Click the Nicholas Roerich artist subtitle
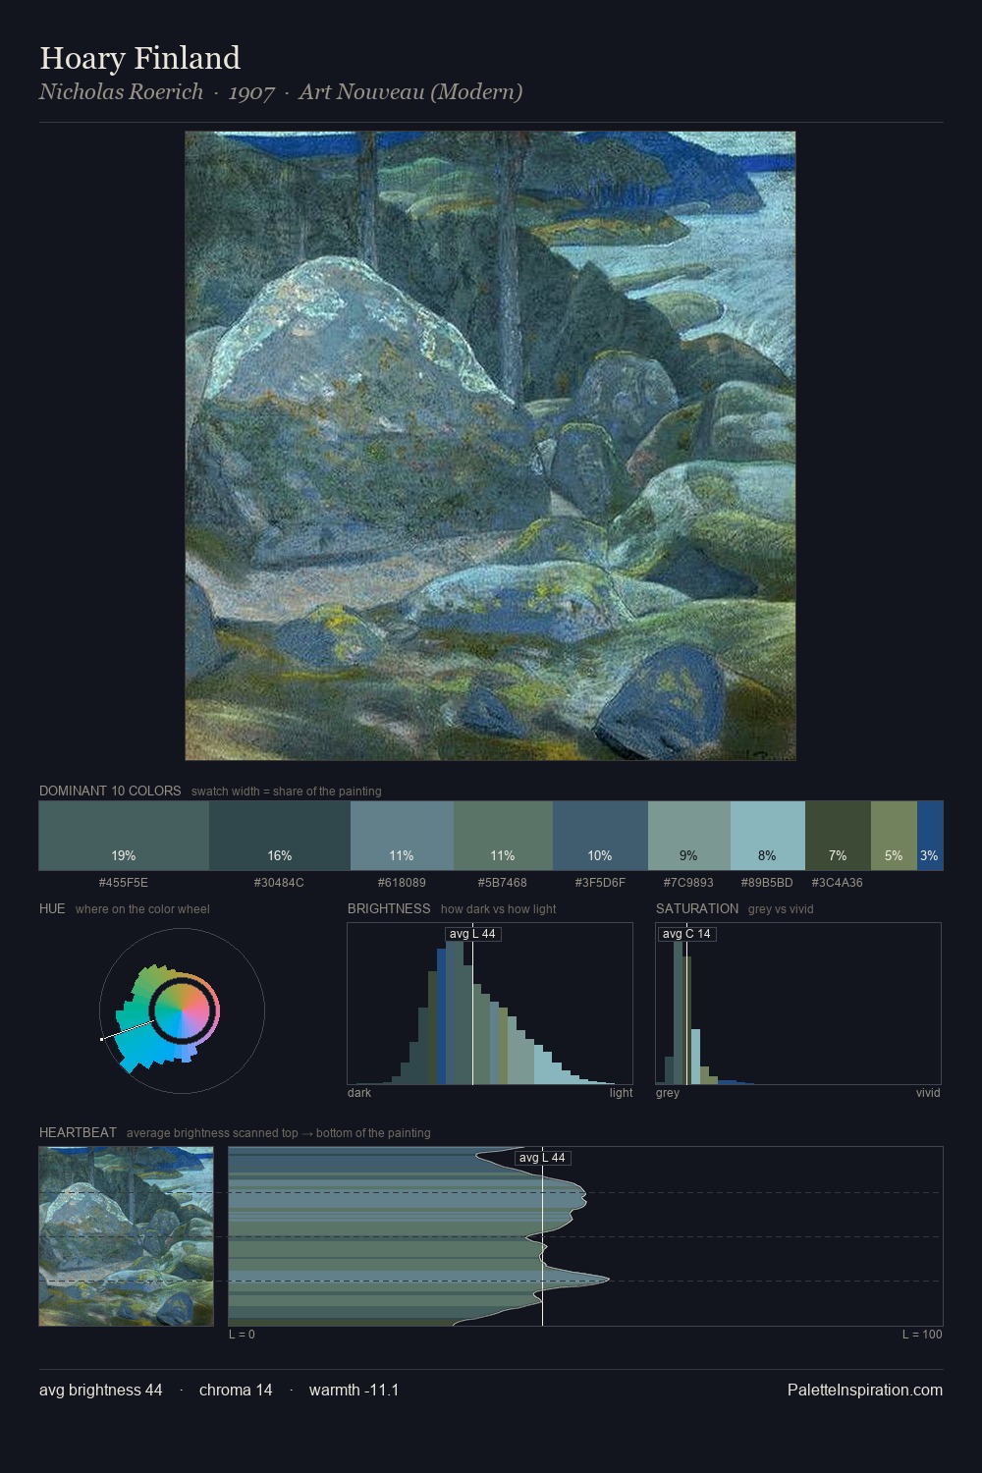 point(281,91)
